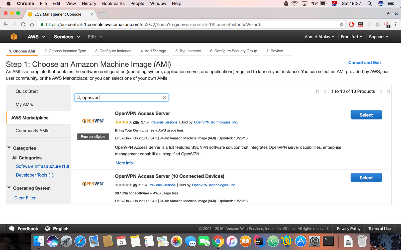Image resolution: width=401 pixels, height=250 pixels.
Task: View Previous versions of OpenVPN Access Server
Action: (164, 122)
